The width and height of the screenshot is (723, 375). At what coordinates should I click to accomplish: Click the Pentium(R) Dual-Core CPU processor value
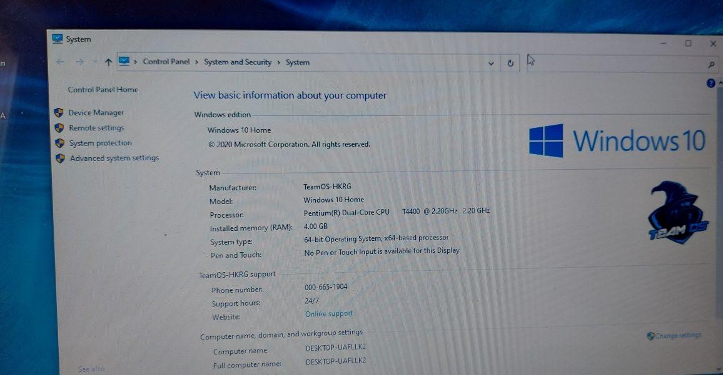point(397,212)
